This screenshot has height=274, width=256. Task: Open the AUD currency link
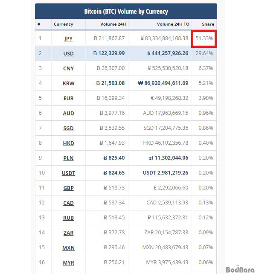click(x=68, y=113)
